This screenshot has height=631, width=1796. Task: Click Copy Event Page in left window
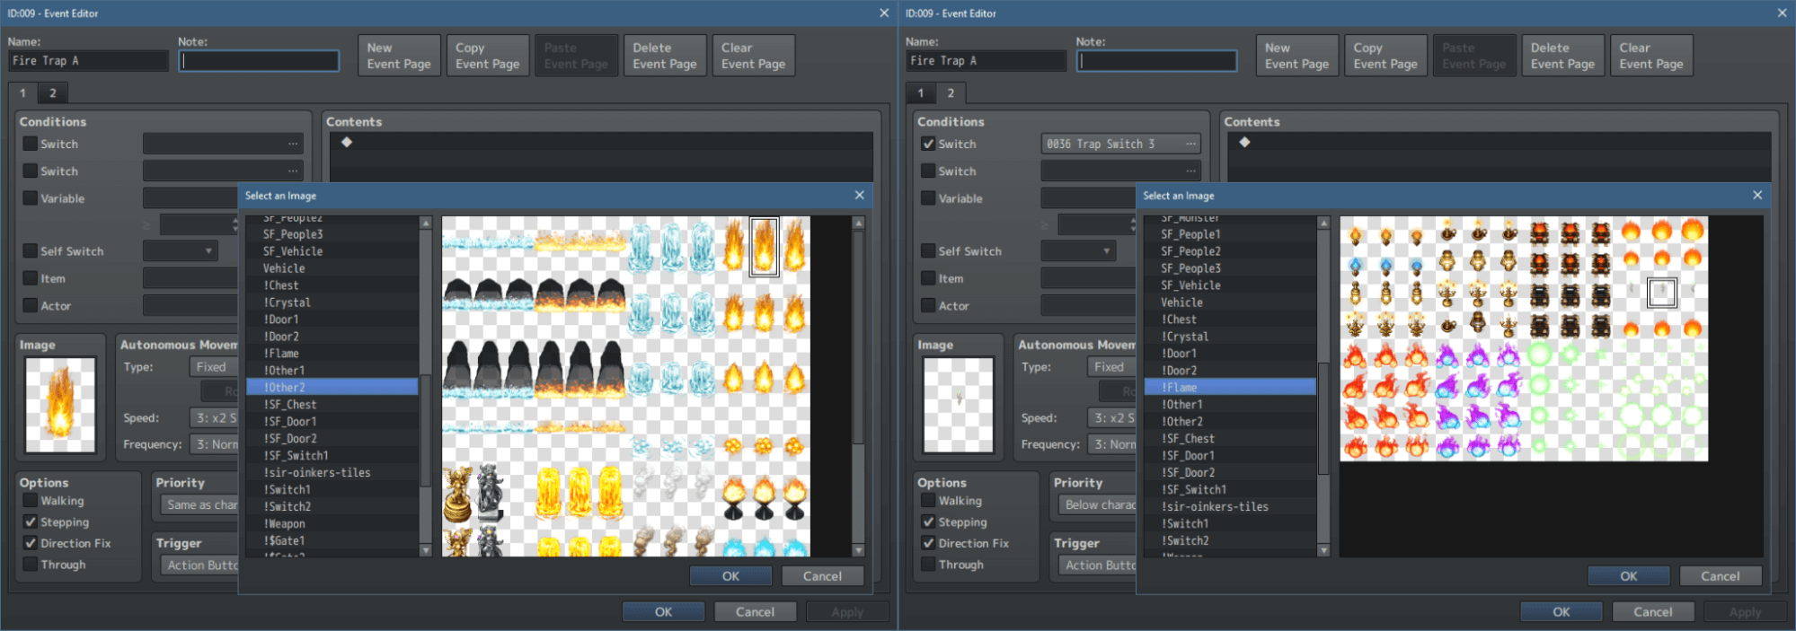487,56
